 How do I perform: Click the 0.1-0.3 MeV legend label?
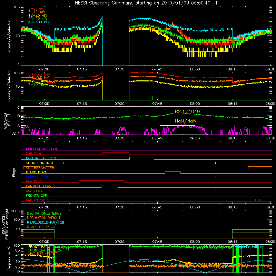[x=39, y=74]
